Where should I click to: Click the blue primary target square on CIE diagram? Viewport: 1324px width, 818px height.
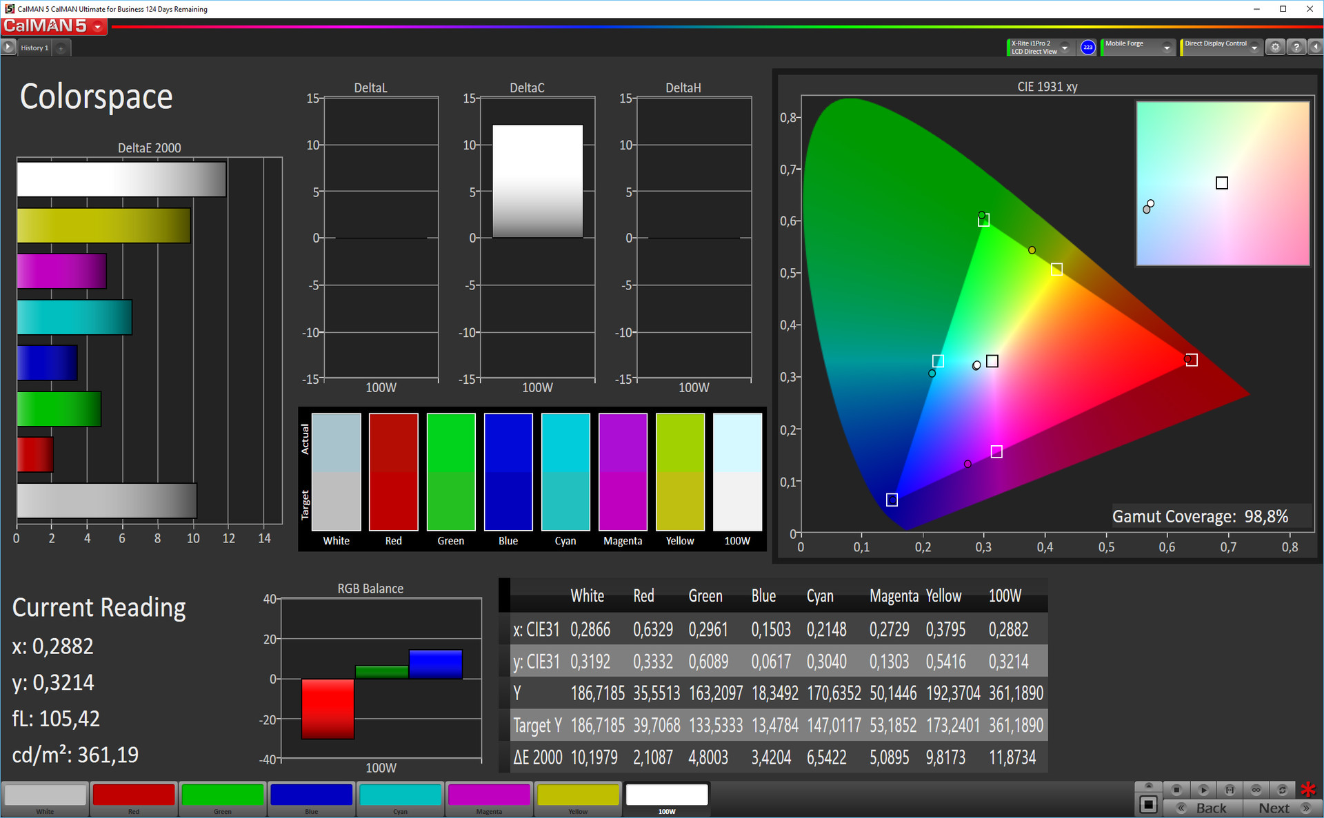click(x=892, y=500)
